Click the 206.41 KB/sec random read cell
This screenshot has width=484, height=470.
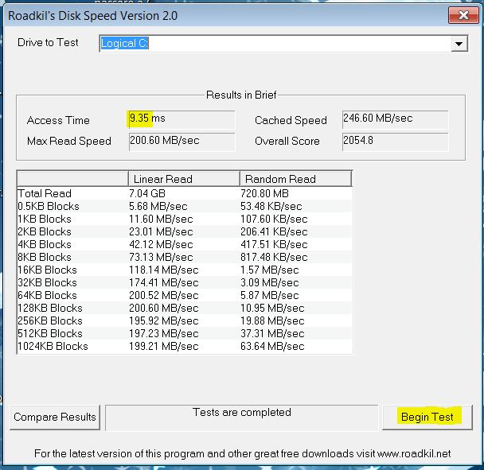pyautogui.click(x=274, y=231)
